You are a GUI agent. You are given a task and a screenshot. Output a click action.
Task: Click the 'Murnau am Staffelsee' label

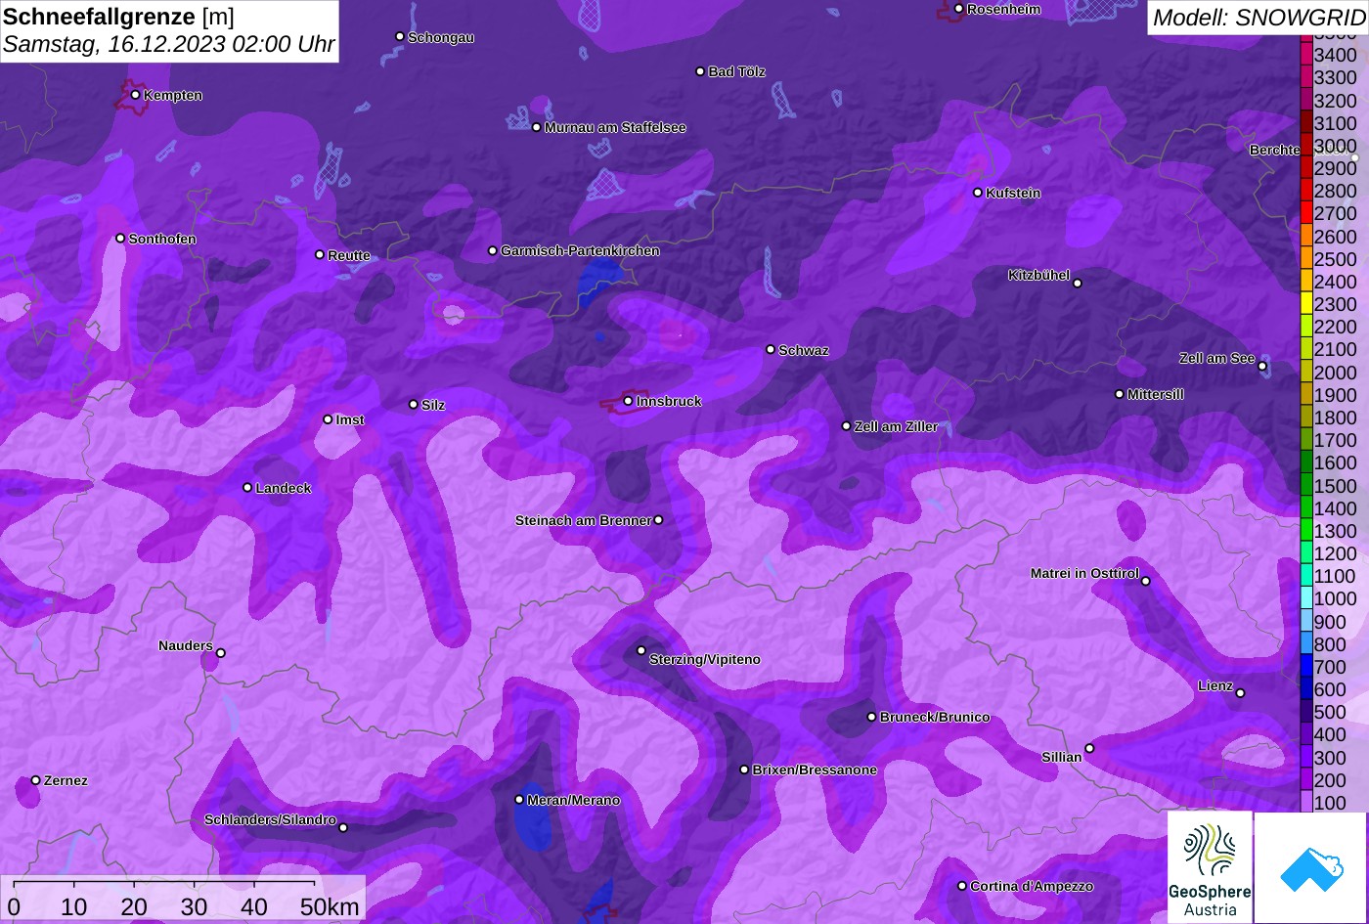coord(615,128)
